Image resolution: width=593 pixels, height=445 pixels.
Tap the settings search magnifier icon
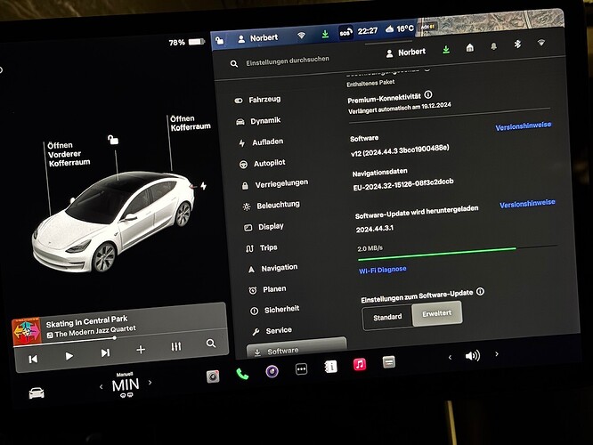pos(234,63)
